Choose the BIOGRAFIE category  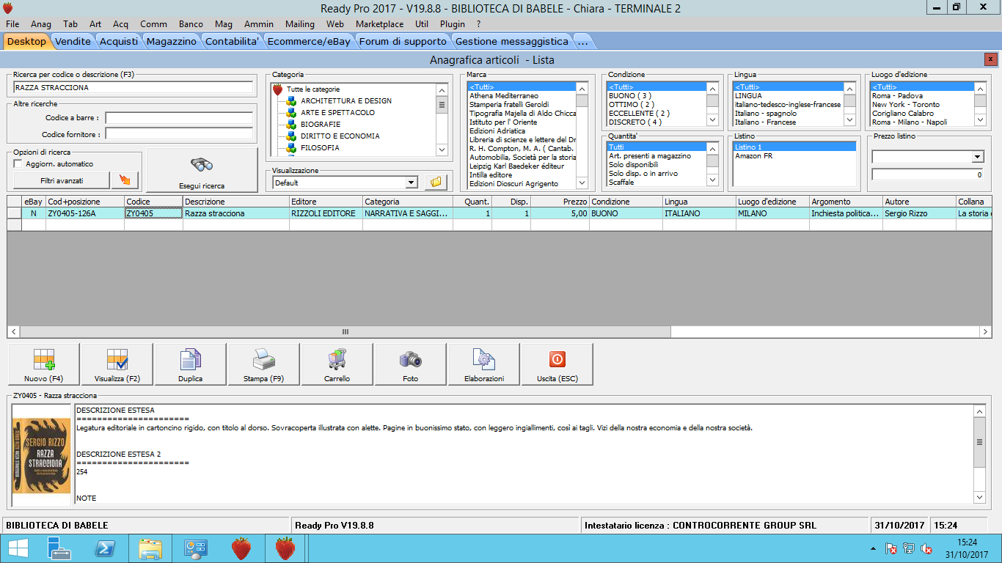pyautogui.click(x=321, y=125)
